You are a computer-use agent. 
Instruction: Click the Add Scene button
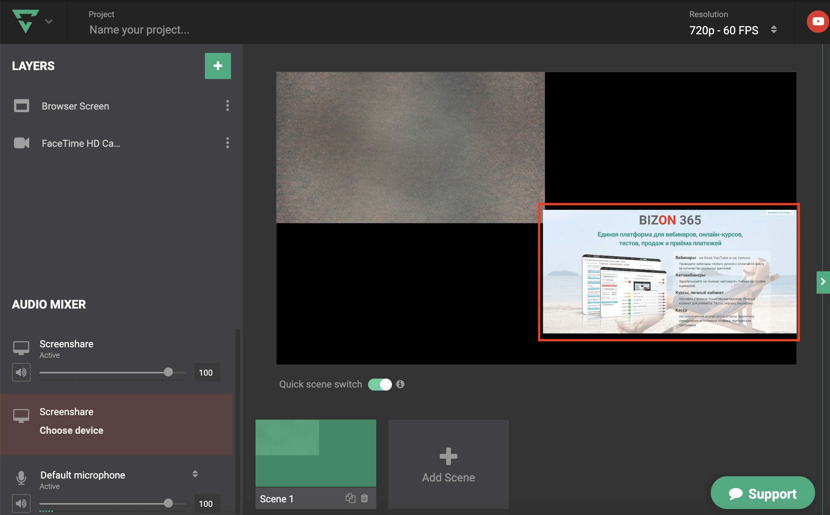pyautogui.click(x=448, y=464)
